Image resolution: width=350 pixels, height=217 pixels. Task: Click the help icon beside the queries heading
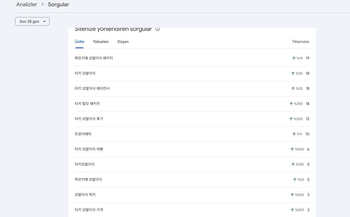(158, 29)
